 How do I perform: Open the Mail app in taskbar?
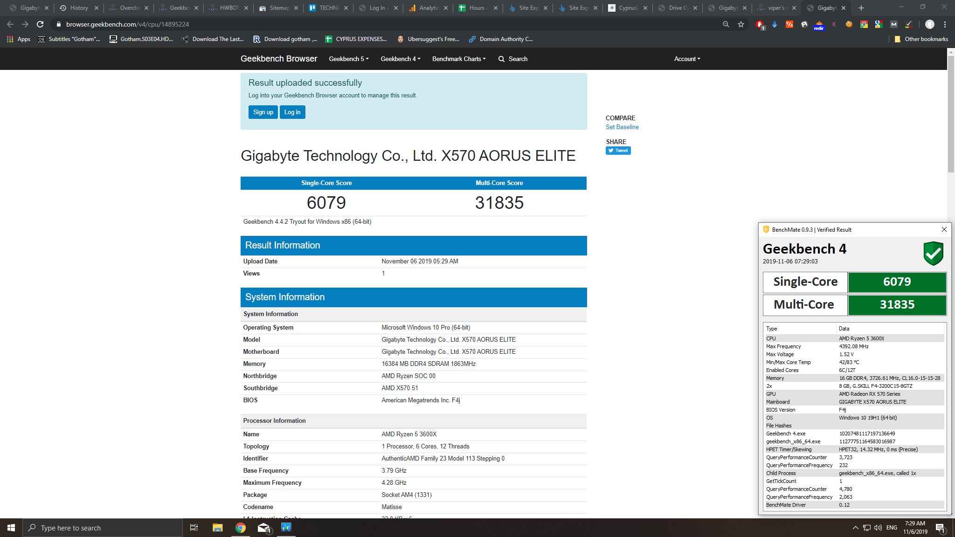(264, 528)
